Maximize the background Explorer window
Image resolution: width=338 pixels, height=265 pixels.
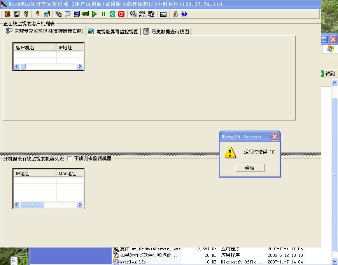324,39
